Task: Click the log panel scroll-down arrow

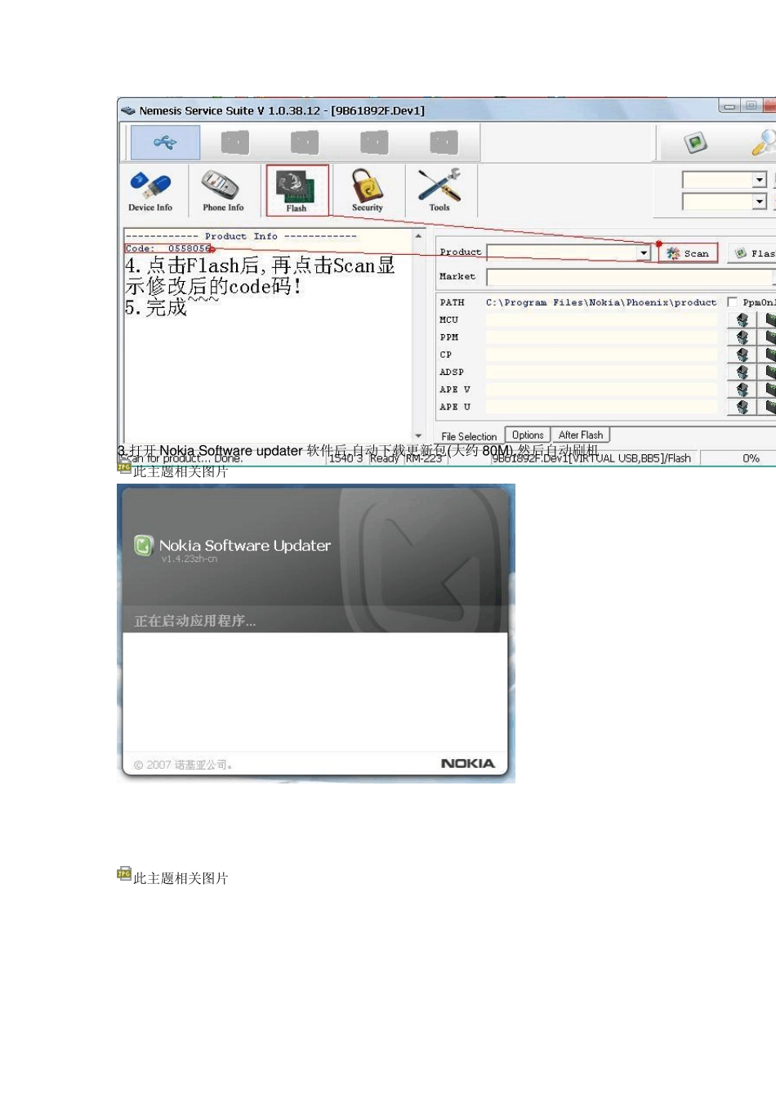Action: click(x=419, y=436)
